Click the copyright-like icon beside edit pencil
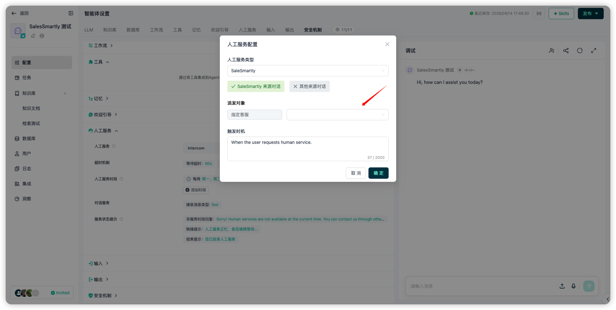The width and height of the screenshot is (616, 310). [x=42, y=36]
